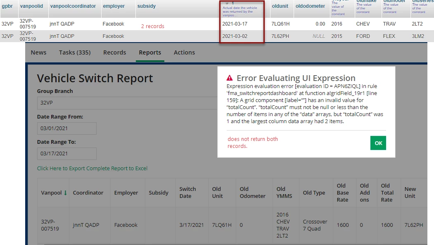Click the OK button in error dialog
Viewport: 434px width, 245px height.
tap(378, 143)
